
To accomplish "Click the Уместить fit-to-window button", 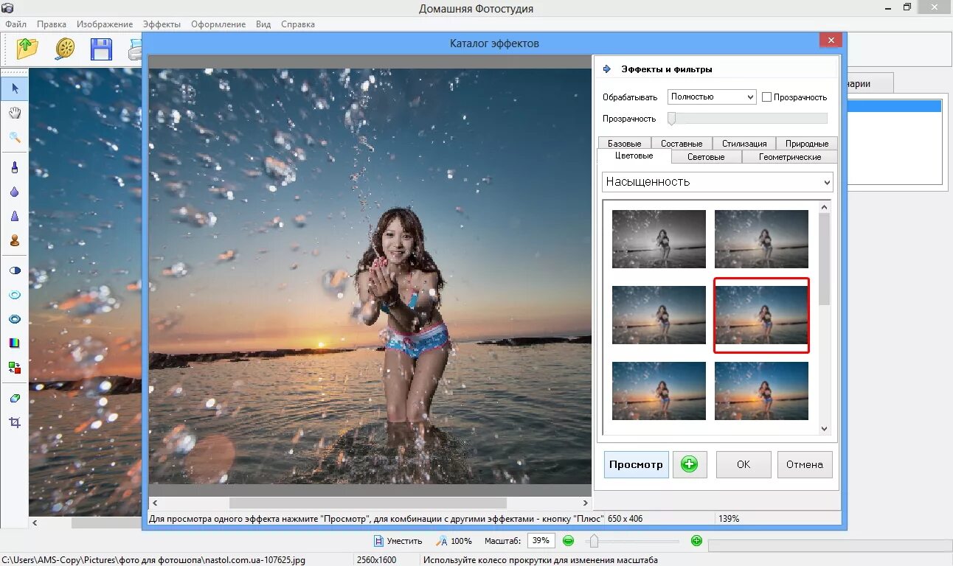I will (398, 541).
